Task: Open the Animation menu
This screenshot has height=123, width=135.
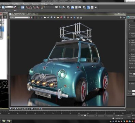Action: tap(6, 4)
